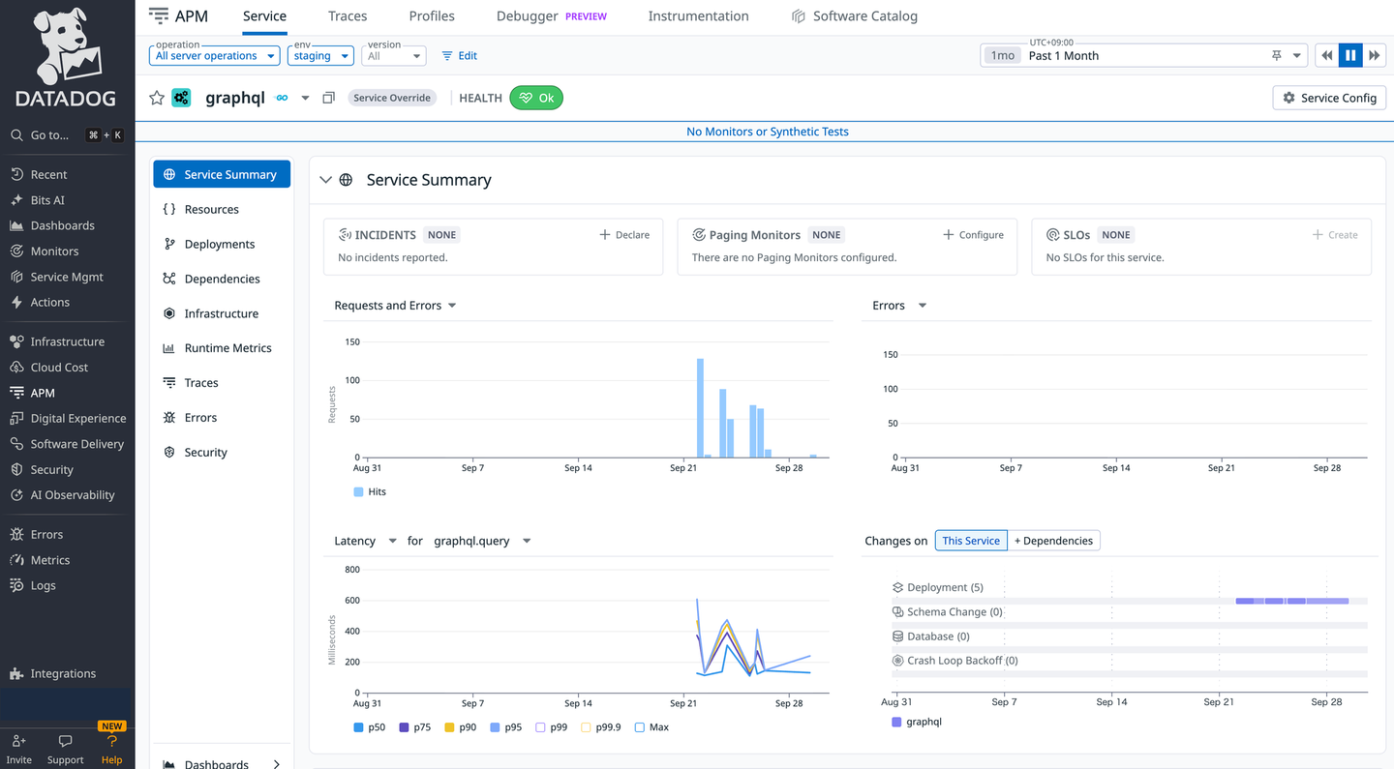Switch changes view to + Dependencies

[1053, 541]
